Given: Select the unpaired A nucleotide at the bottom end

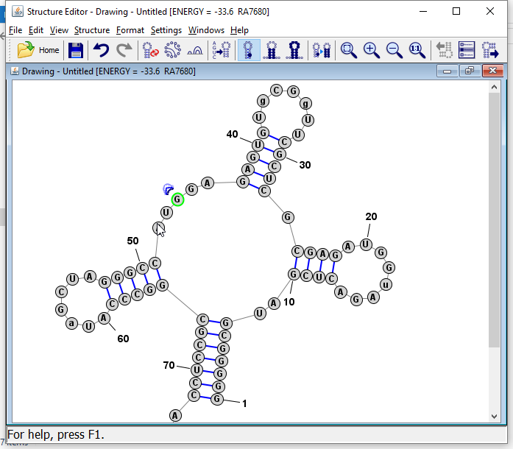Looking at the screenshot, I should [x=175, y=416].
